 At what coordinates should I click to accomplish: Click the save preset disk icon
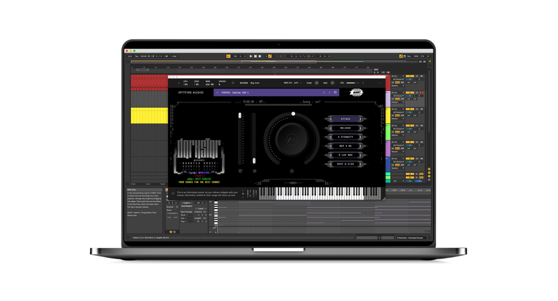click(x=335, y=93)
